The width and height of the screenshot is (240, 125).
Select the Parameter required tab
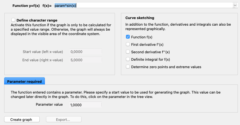(x=25, y=81)
